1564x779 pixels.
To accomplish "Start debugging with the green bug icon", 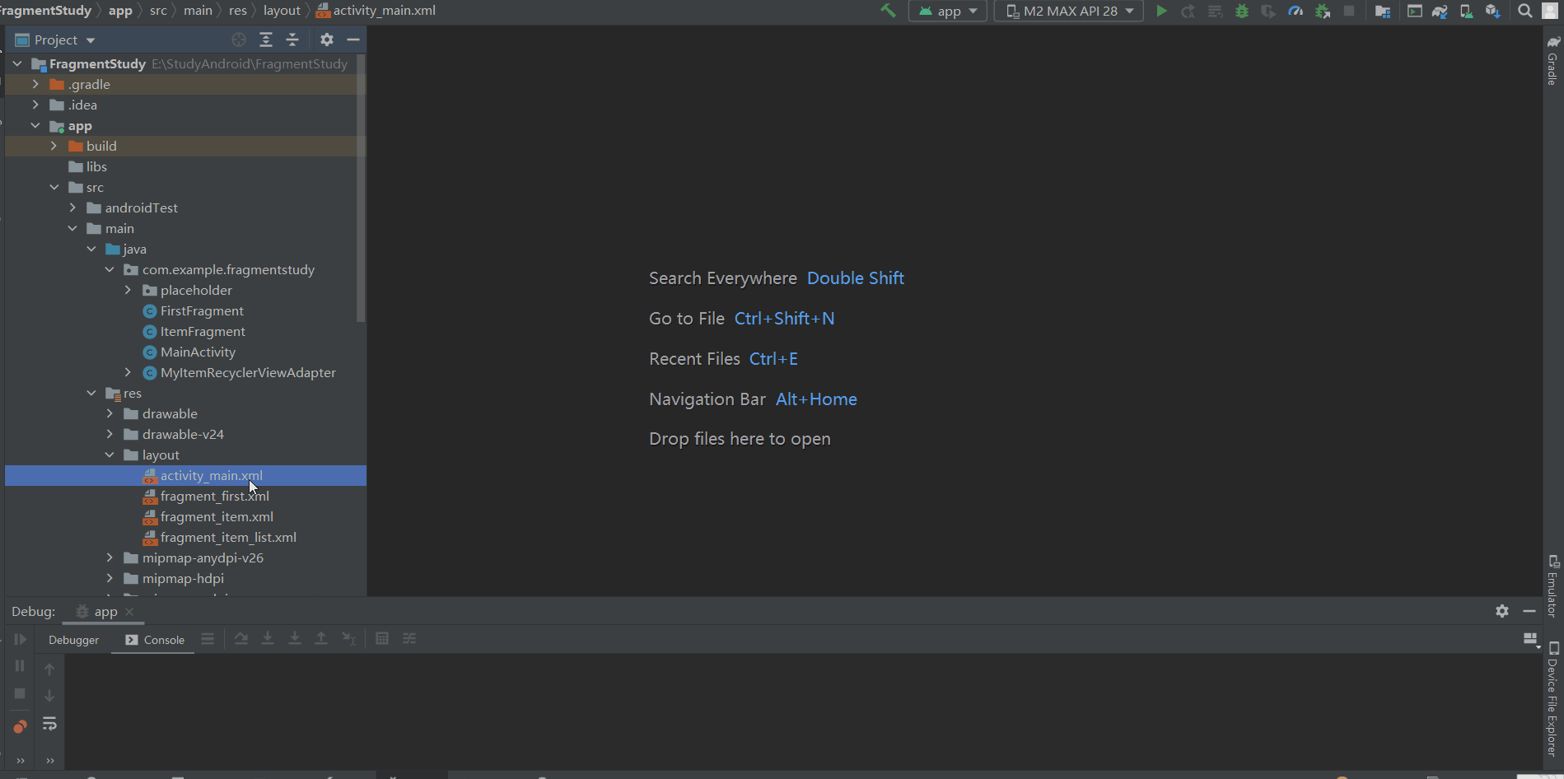I will 1242,11.
